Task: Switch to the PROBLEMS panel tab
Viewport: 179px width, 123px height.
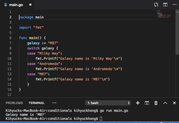Action: pos(14,103)
